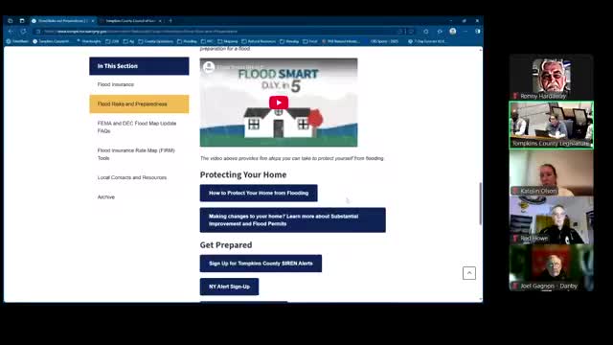Click the scrollbar down arrow
This screenshot has width=613, height=345.
[481, 299]
